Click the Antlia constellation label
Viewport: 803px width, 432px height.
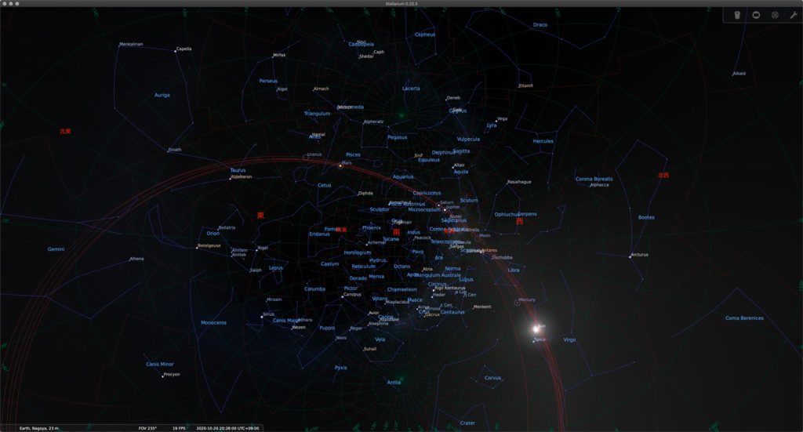tap(394, 383)
